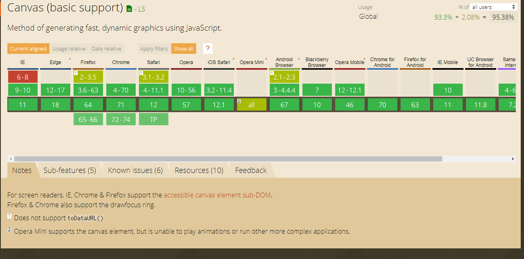This screenshot has width=524, height=259.
Task: Click the Android Browser 67 cell
Action: tap(284, 105)
